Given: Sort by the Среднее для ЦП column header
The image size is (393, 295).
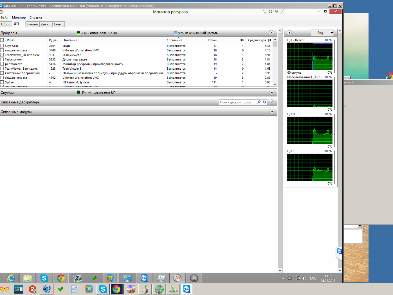Looking at the screenshot, I should coord(259,40).
